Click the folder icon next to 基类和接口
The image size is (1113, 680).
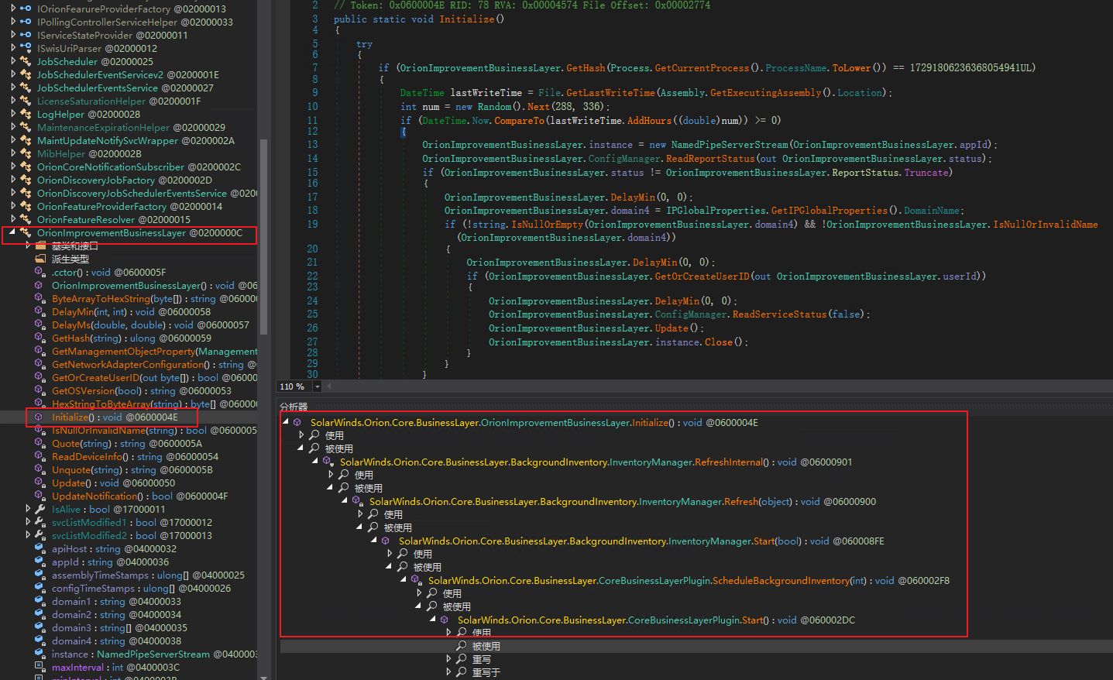(40, 246)
